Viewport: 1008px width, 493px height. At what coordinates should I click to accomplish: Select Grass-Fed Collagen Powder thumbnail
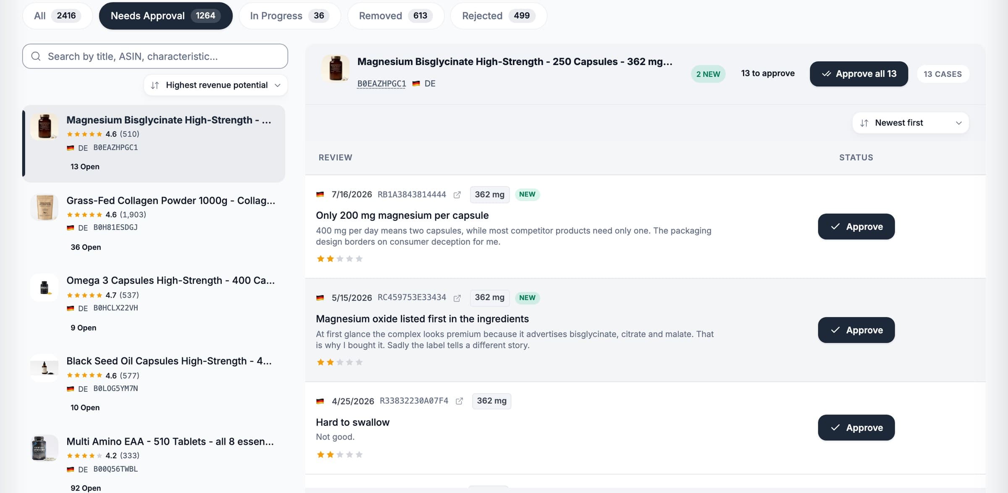[45, 207]
